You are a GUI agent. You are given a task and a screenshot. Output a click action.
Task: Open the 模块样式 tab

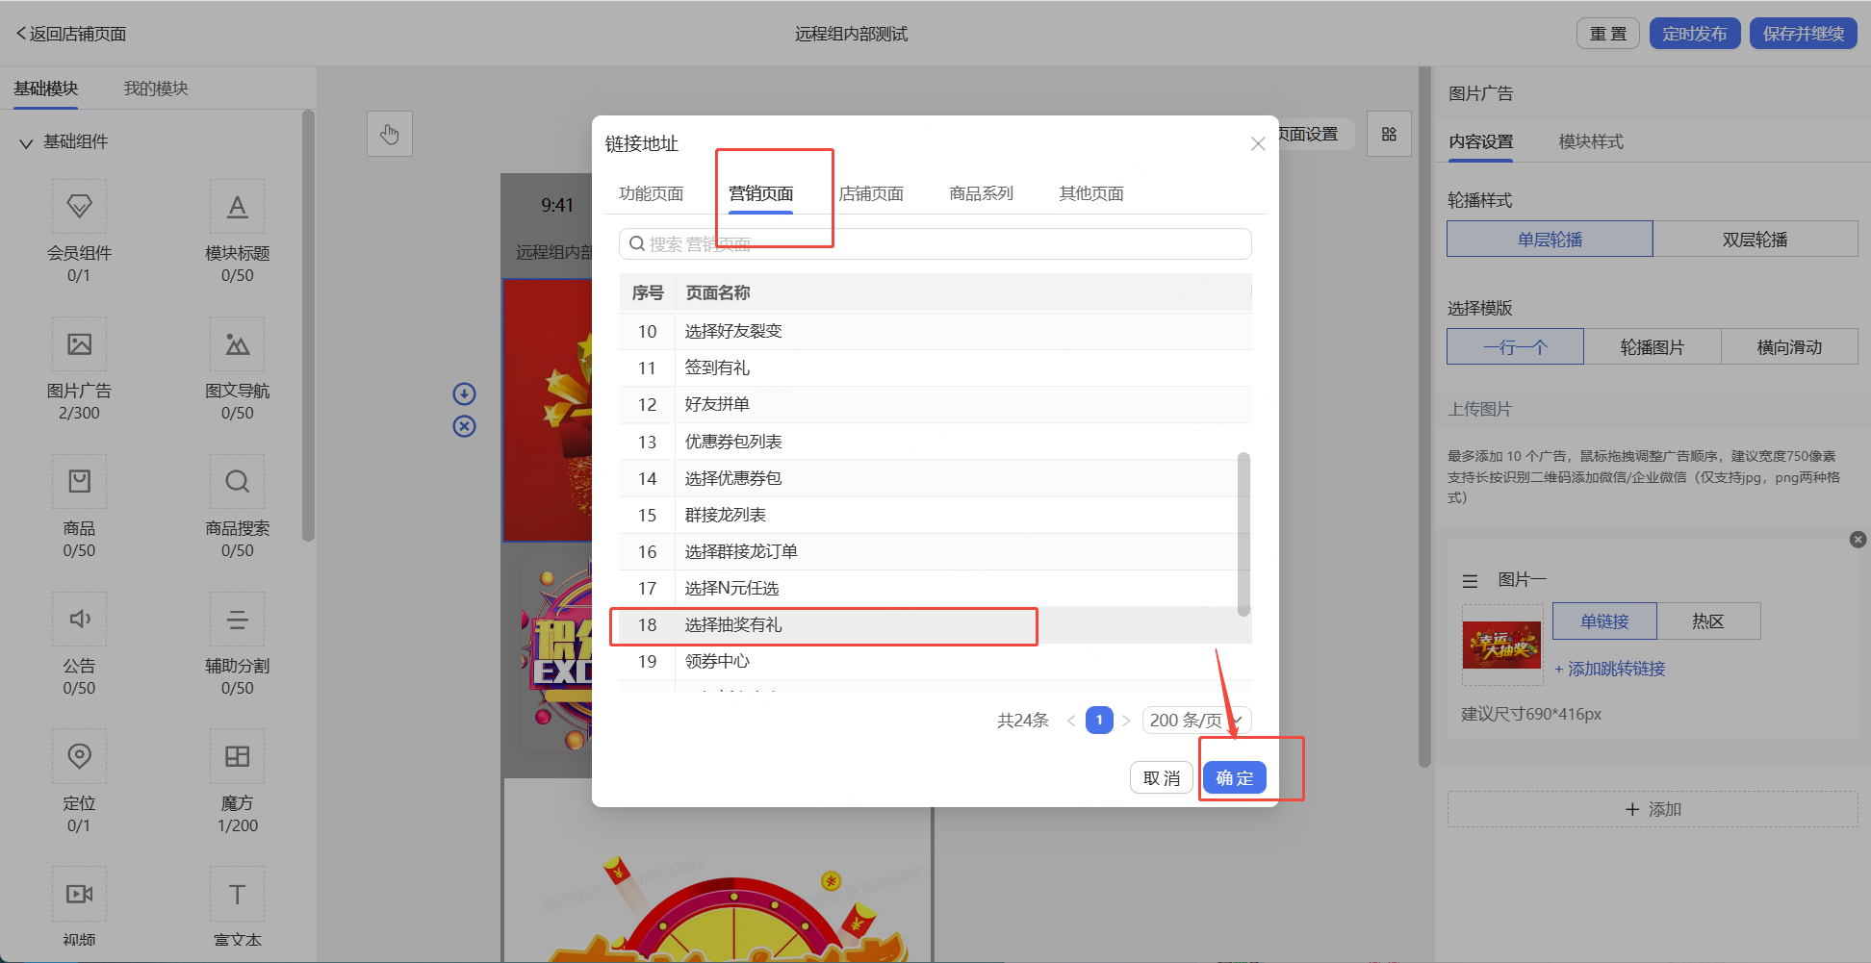click(x=1591, y=141)
